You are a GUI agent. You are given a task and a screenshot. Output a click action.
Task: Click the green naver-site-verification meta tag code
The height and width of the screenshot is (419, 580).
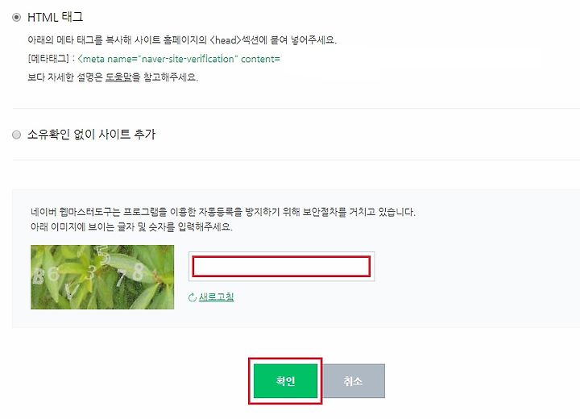[179, 59]
